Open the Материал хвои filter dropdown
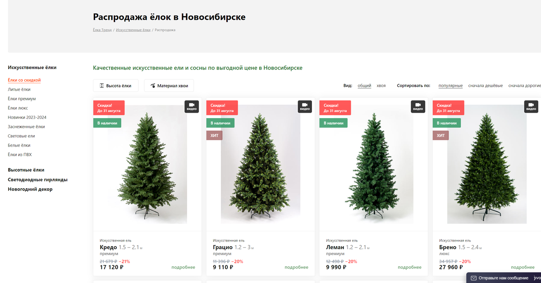This screenshot has width=541, height=283. coord(169,86)
